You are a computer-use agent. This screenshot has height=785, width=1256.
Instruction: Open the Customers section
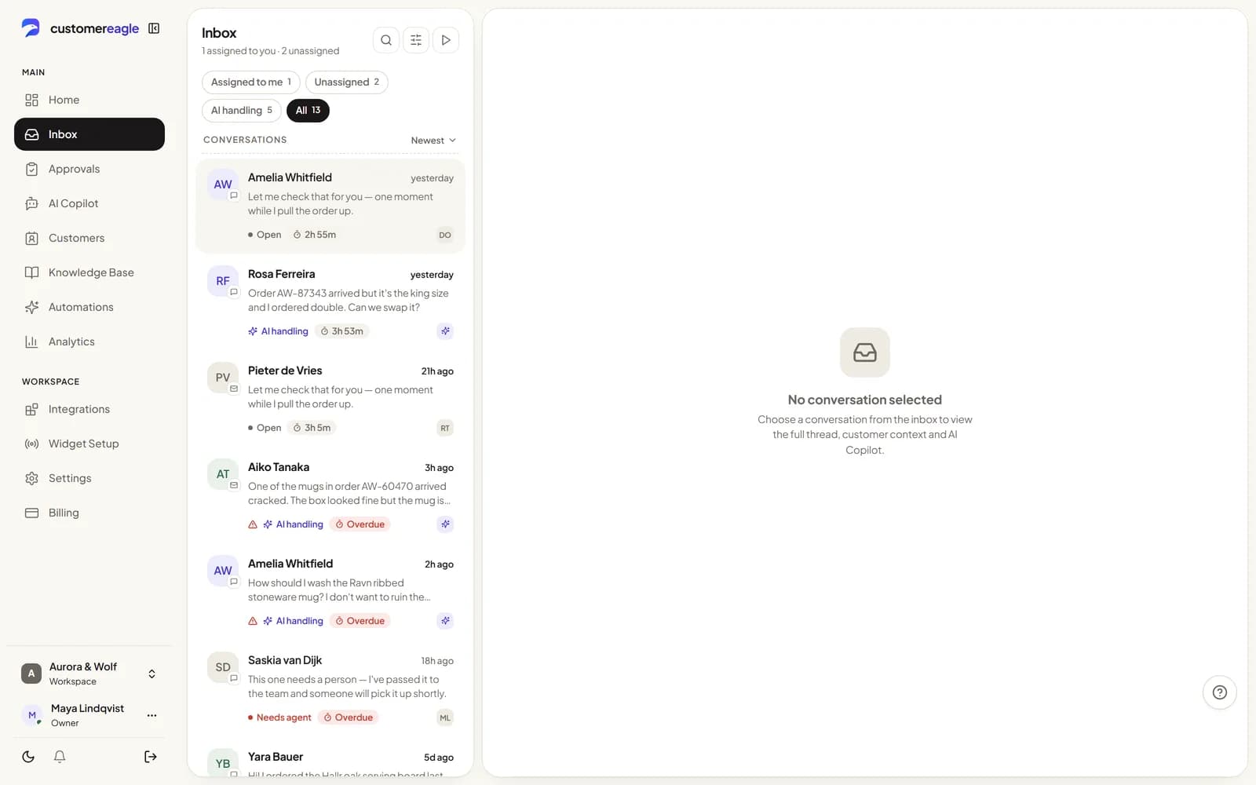(89, 238)
